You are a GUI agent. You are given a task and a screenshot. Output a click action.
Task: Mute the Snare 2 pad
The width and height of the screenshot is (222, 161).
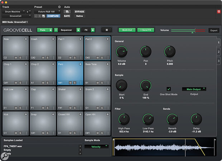97,108
